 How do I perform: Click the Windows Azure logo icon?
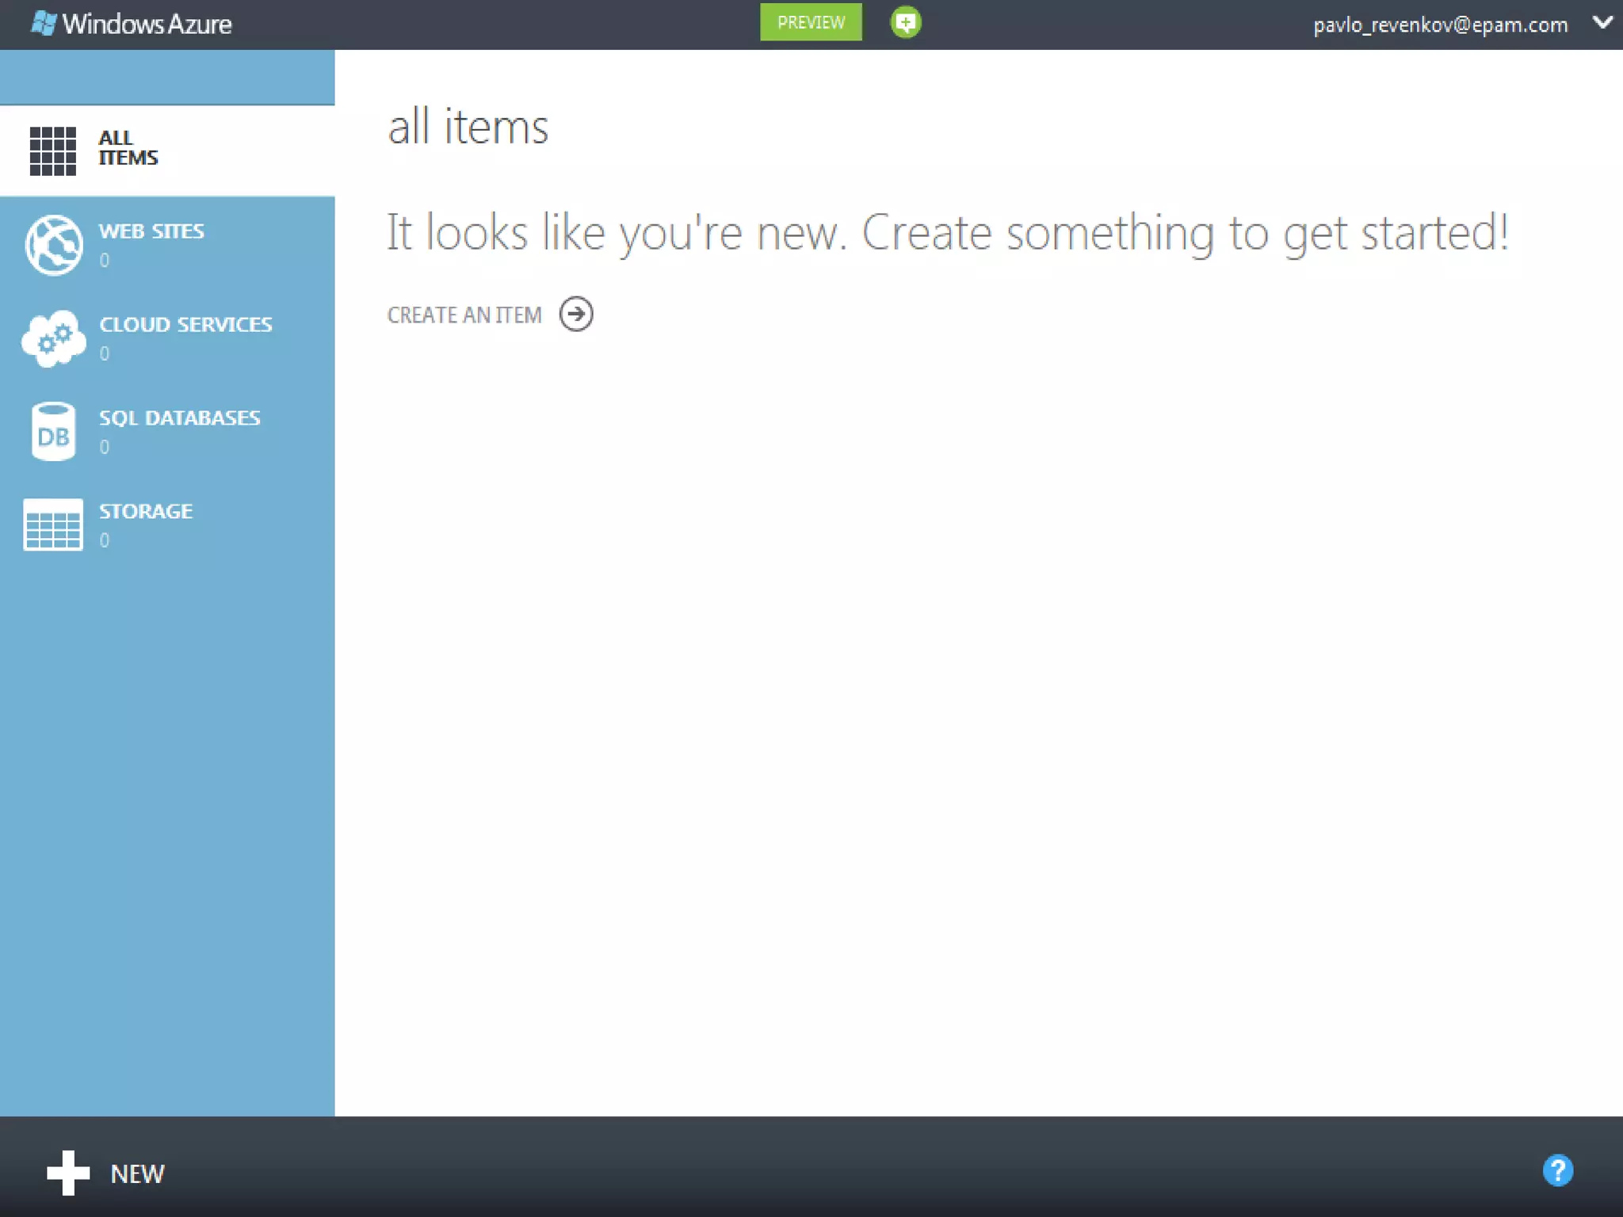44,24
